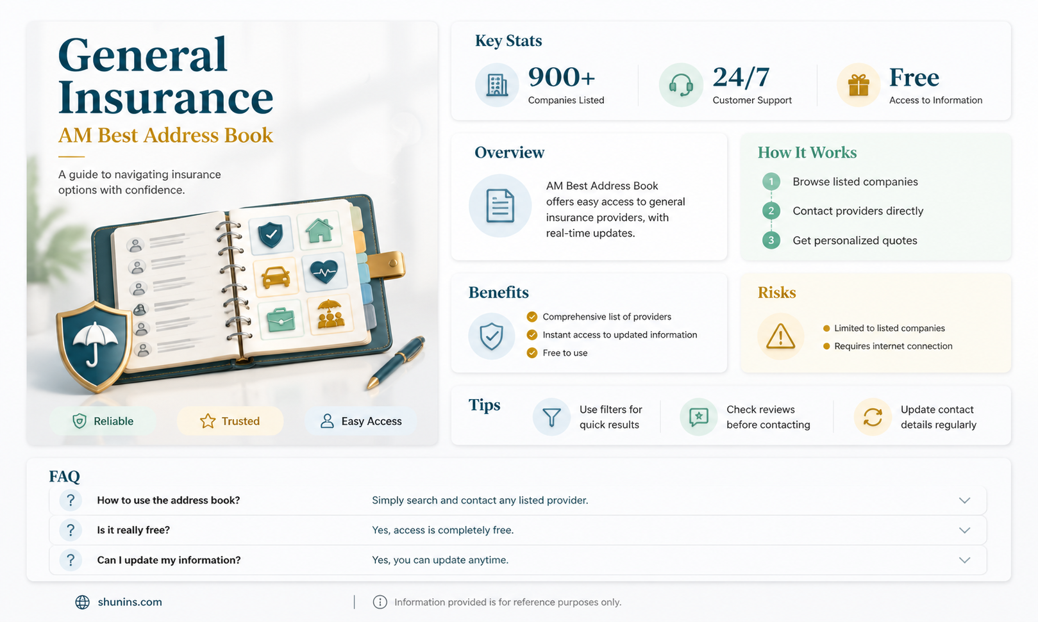Click the question mark icon for address book question
Screen dimensions: 1038x622
pyautogui.click(x=71, y=500)
